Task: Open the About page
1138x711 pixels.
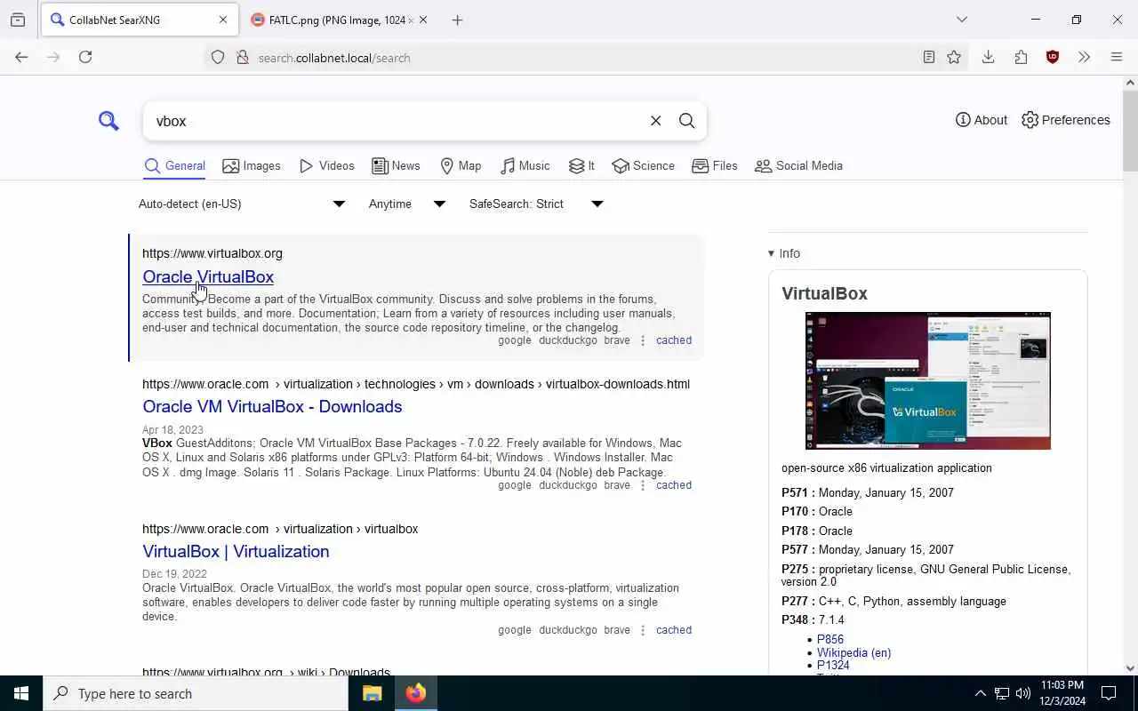Action: (x=982, y=120)
